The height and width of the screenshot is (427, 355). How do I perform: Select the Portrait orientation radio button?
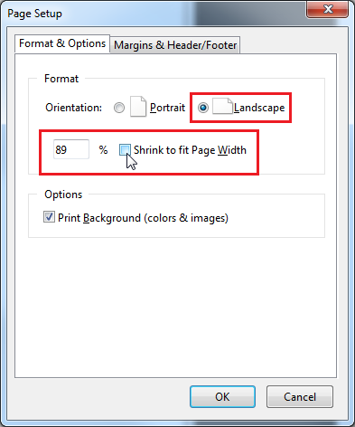pyautogui.click(x=119, y=108)
